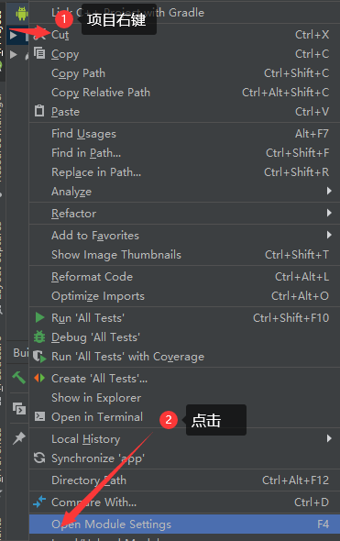
Task: Click the Debug 'All Tests' bug icon
Action: (x=39, y=337)
